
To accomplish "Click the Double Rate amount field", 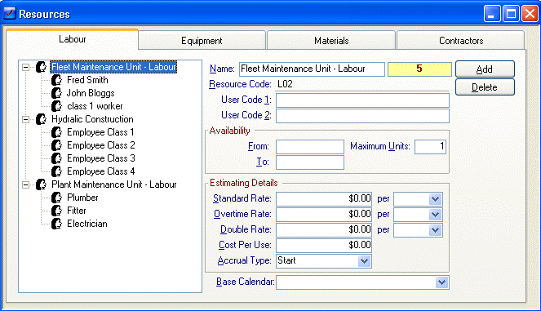I will (x=324, y=230).
